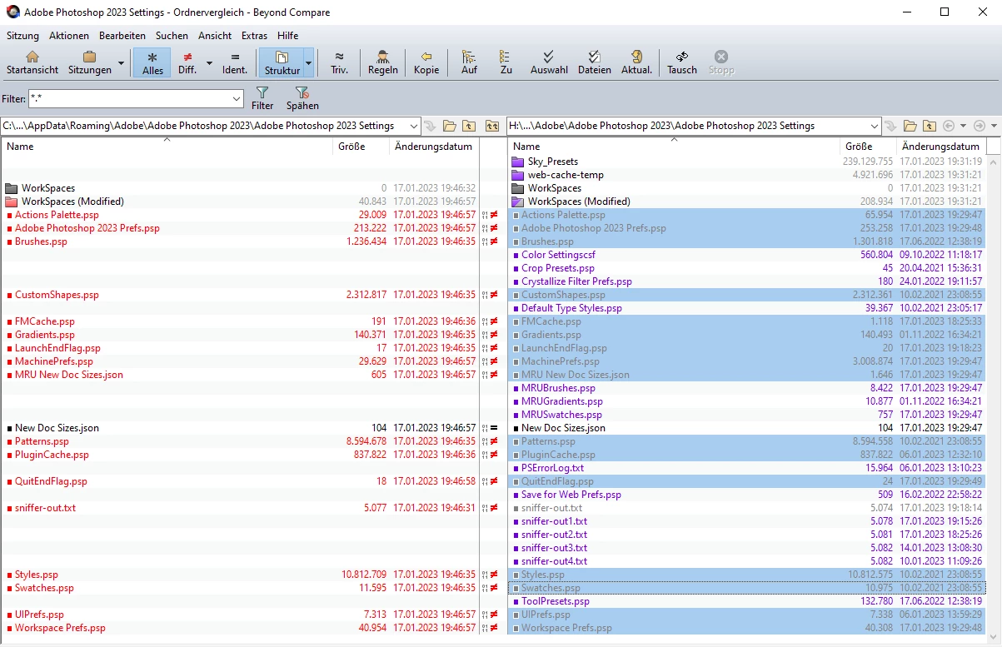Open the right pane forward history dropdown

pyautogui.click(x=994, y=126)
